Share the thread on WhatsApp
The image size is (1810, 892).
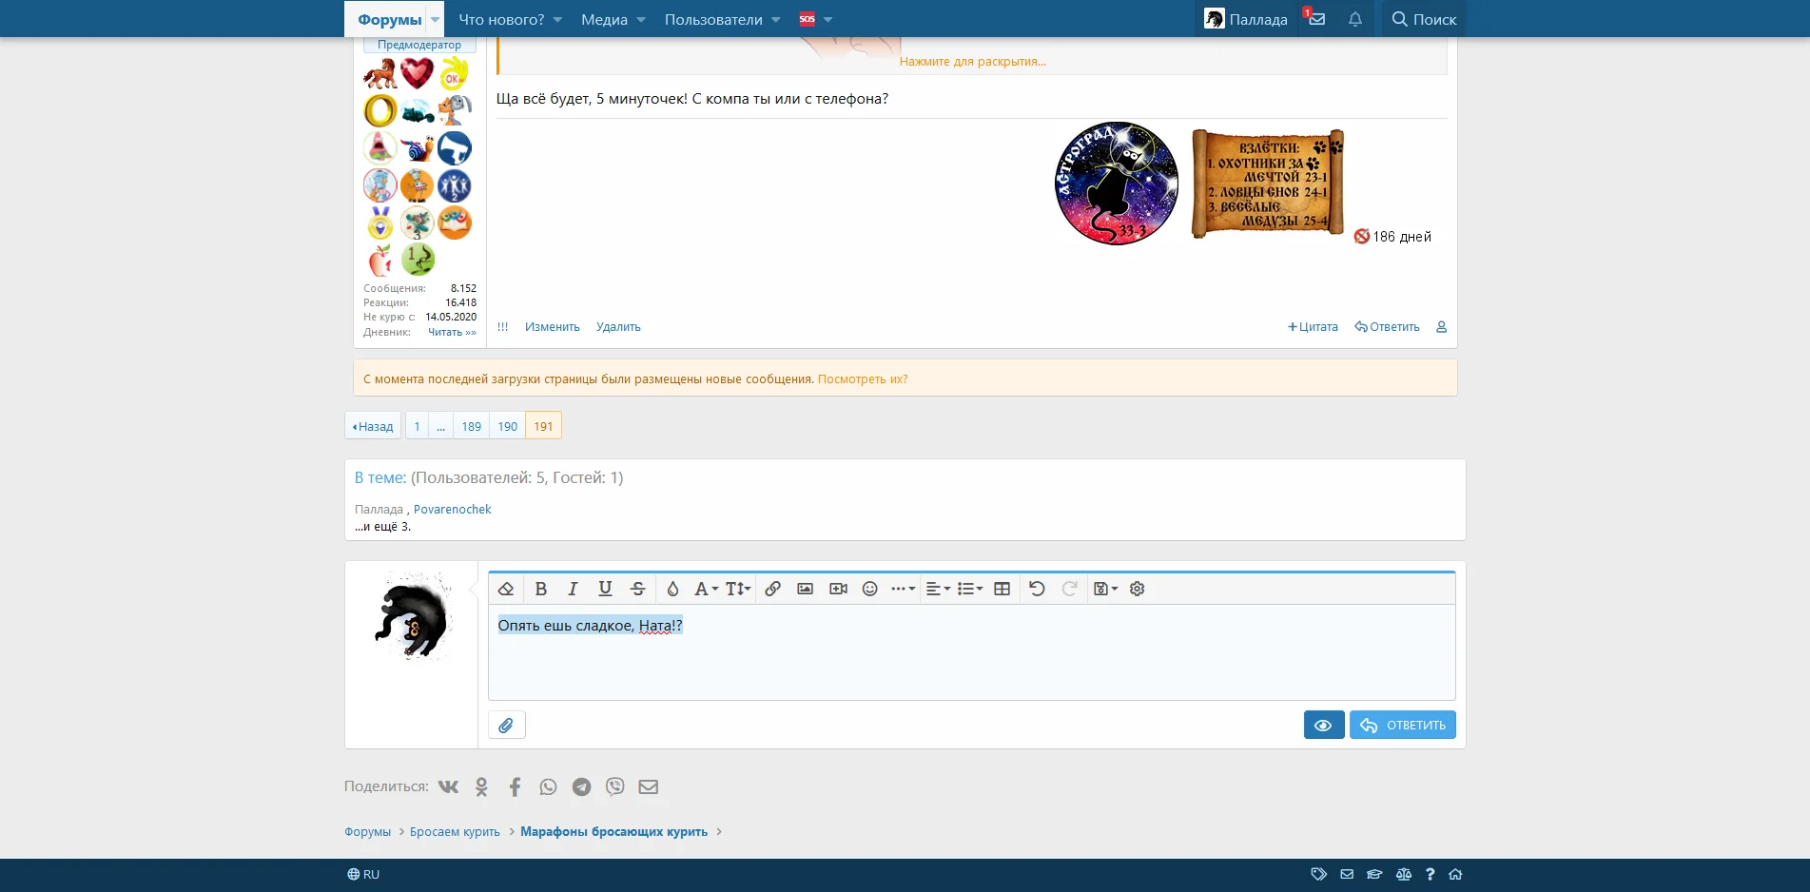point(548,786)
